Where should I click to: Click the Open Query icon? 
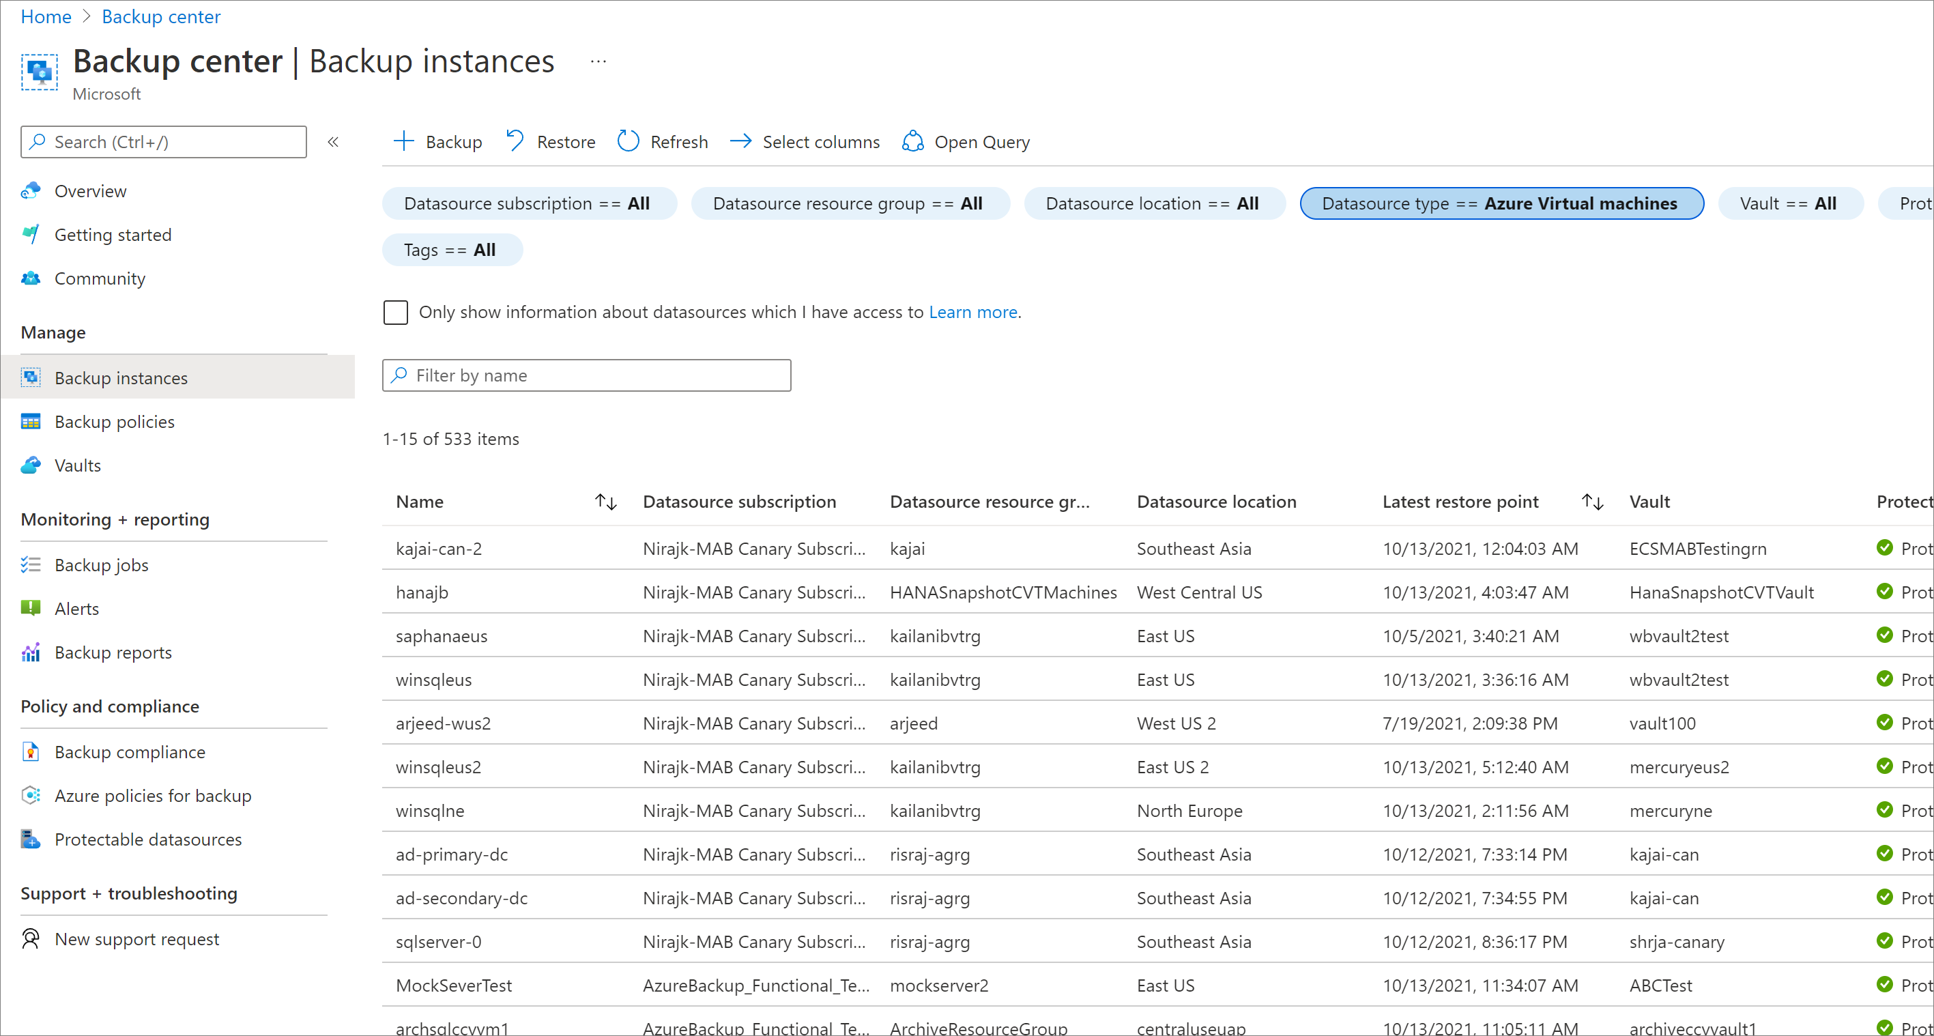[912, 141]
